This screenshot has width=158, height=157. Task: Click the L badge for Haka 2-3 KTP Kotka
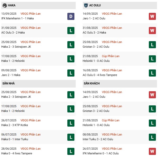tap(71, 123)
